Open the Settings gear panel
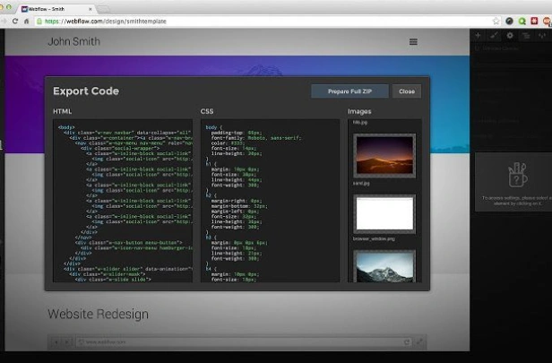552x363 pixels. (x=510, y=35)
